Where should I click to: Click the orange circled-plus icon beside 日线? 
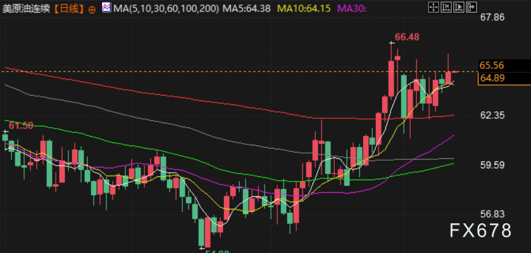[92, 9]
